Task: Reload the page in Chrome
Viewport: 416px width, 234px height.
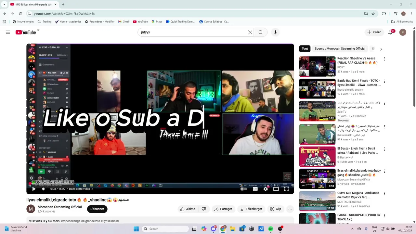Action: click(20, 14)
